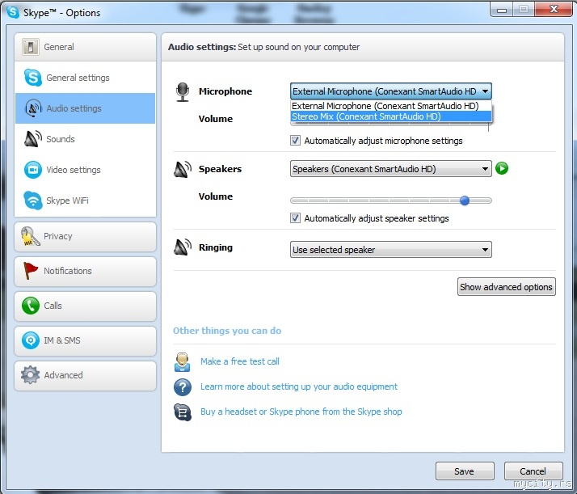Click the Video settings camera icon
The width and height of the screenshot is (577, 494).
pyautogui.click(x=33, y=170)
